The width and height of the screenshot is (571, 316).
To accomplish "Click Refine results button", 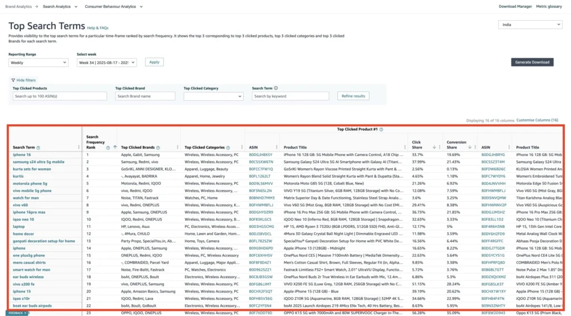I will (353, 96).
